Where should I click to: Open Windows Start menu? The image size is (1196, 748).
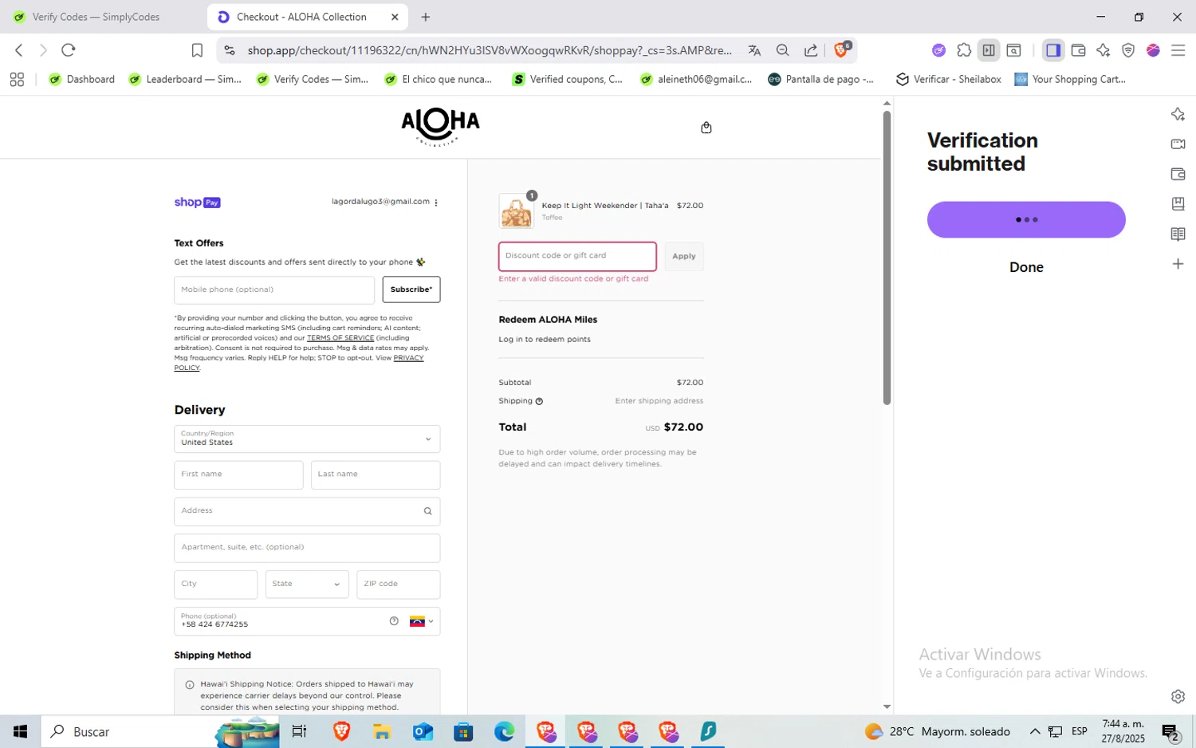(x=20, y=731)
